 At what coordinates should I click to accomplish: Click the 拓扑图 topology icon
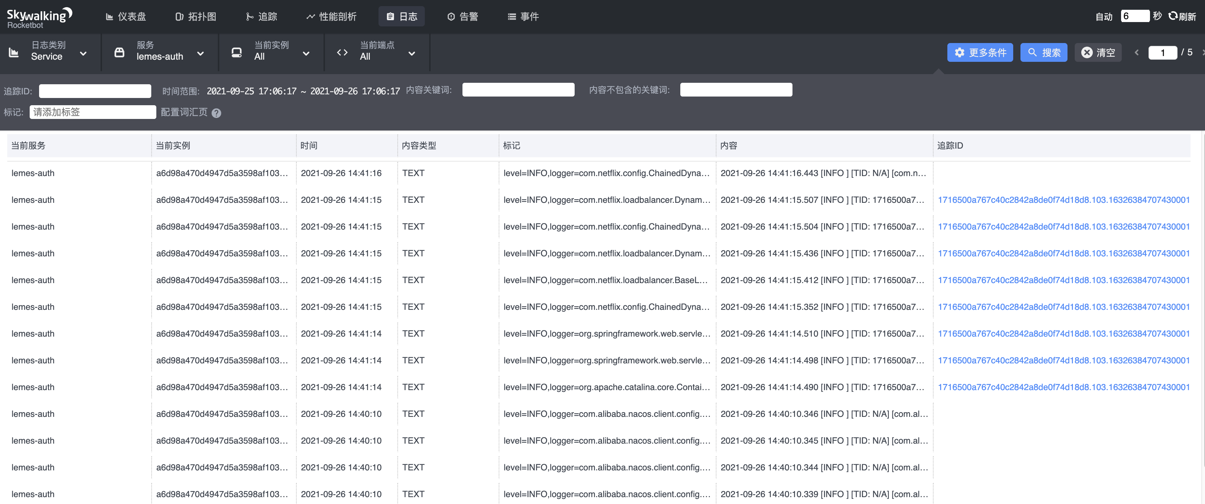click(179, 17)
